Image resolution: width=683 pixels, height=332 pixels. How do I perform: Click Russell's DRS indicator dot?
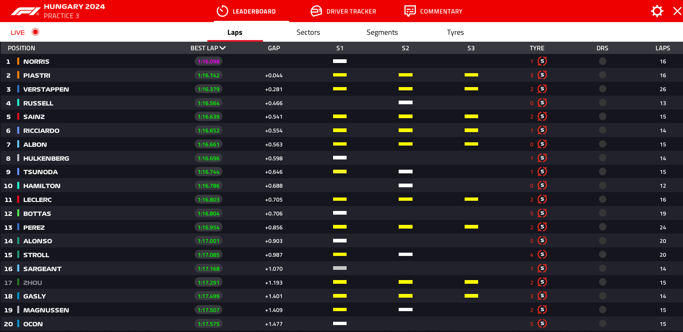coord(602,103)
